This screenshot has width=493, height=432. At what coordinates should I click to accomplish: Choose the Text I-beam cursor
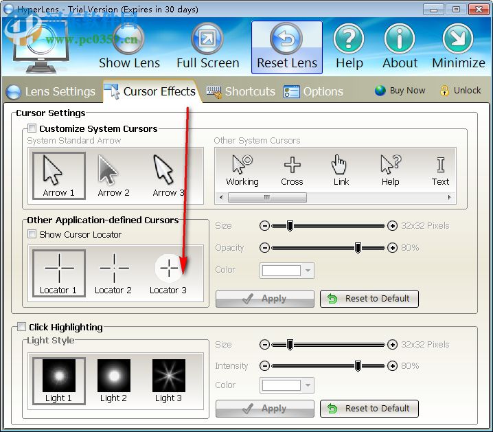440,170
